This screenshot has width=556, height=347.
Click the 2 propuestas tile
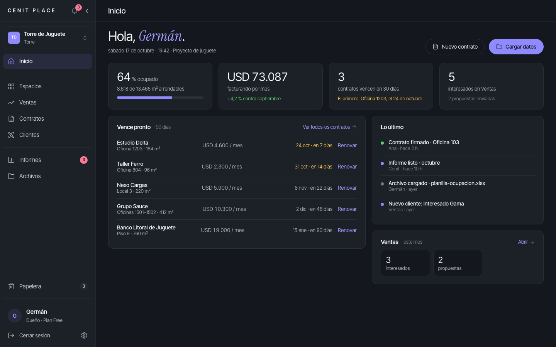click(x=458, y=263)
